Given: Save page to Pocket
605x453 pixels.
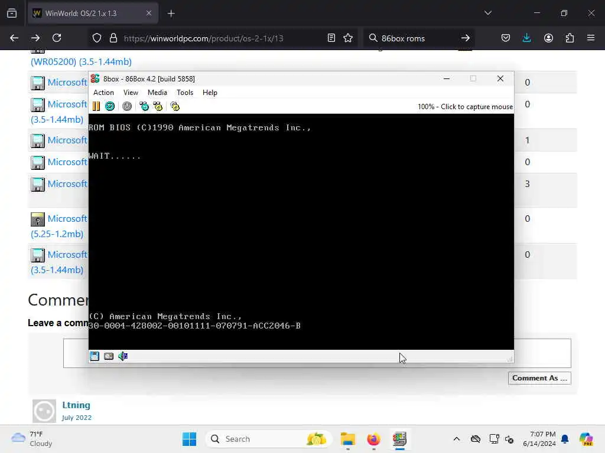Looking at the screenshot, I should pyautogui.click(x=506, y=38).
